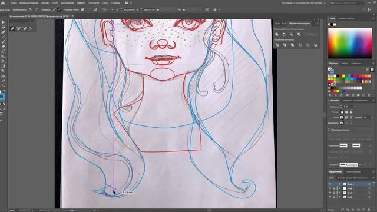Hide layer Слой 2 via eye icon

pyautogui.click(x=330, y=193)
